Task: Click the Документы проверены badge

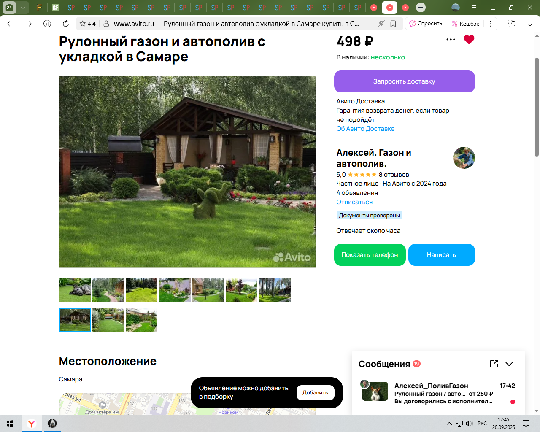Action: click(x=370, y=215)
